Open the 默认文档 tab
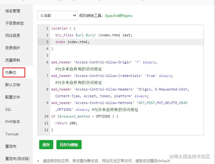Screen dimensions: 215x164 (13, 85)
